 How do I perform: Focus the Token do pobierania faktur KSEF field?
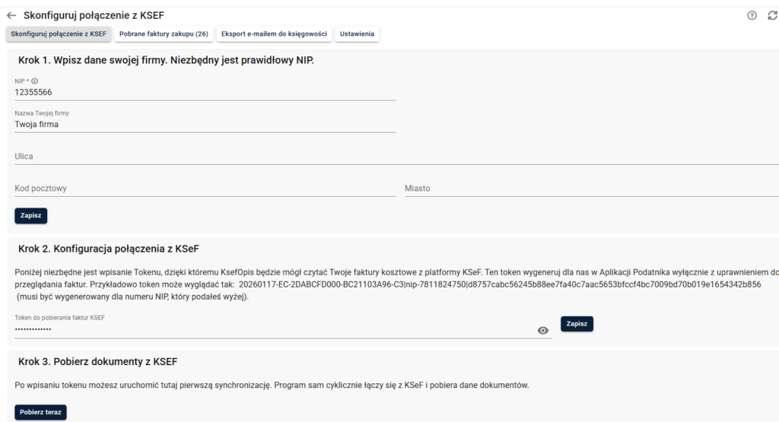click(274, 328)
